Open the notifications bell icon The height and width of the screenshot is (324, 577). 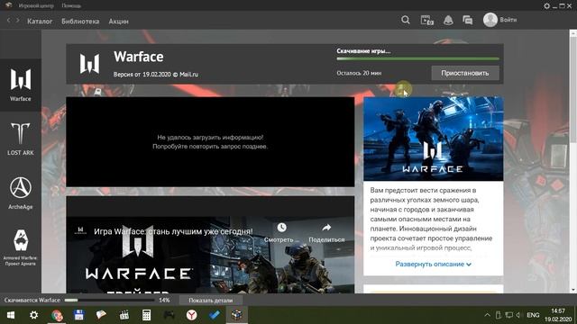tap(448, 20)
